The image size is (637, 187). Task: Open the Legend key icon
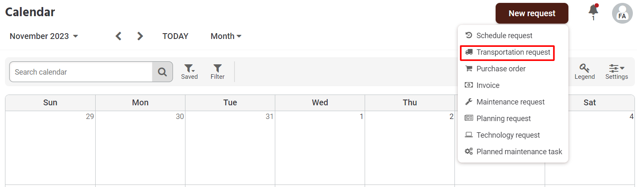coord(585,71)
